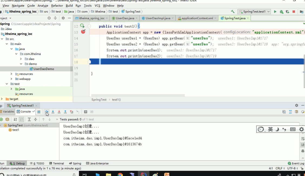Screen dimensions: 305x176
Task: Click locate/scroll from source icon in Project panel
Action: click(49, 18)
